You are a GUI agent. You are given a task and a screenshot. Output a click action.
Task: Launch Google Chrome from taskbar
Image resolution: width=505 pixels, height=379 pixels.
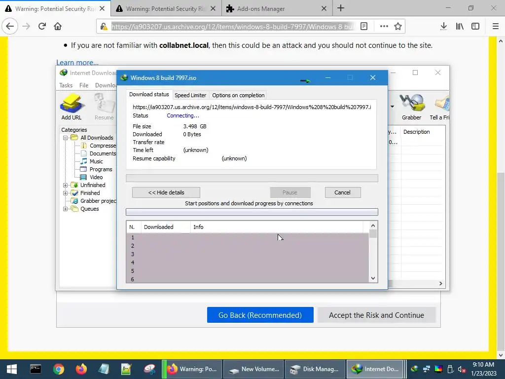coord(59,369)
